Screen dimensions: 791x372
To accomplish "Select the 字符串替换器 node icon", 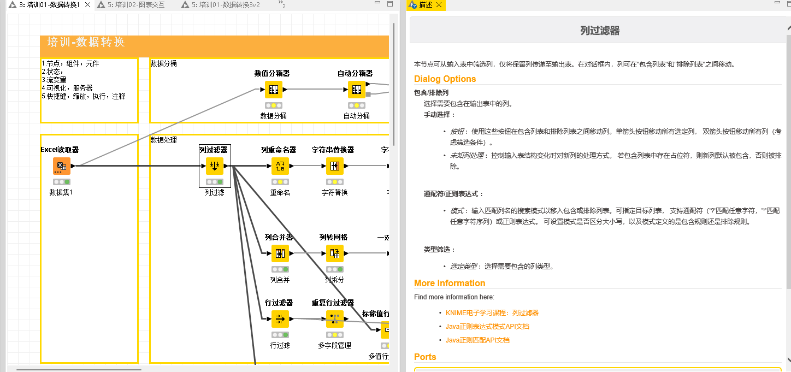I will click(335, 166).
